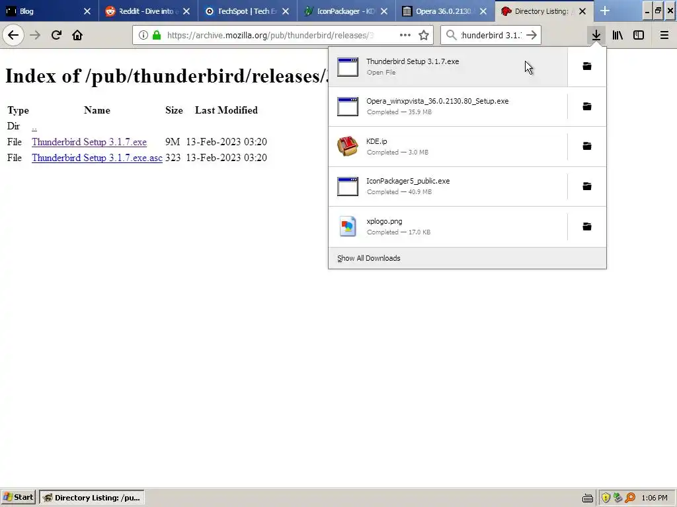Open containing folder for IconPackager5_public.exe
This screenshot has height=507, width=677.
pyautogui.click(x=587, y=186)
